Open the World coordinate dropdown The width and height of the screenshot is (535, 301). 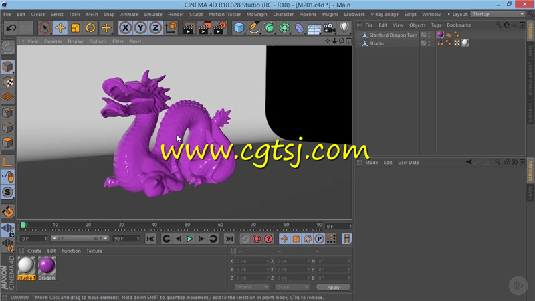tap(251, 287)
